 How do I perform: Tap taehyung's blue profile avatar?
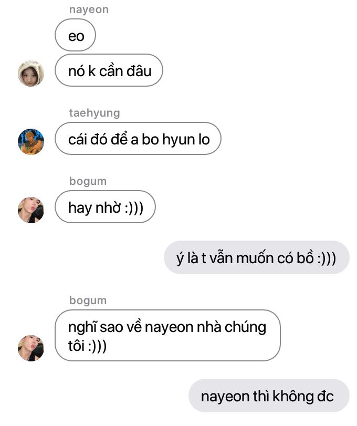pyautogui.click(x=31, y=142)
